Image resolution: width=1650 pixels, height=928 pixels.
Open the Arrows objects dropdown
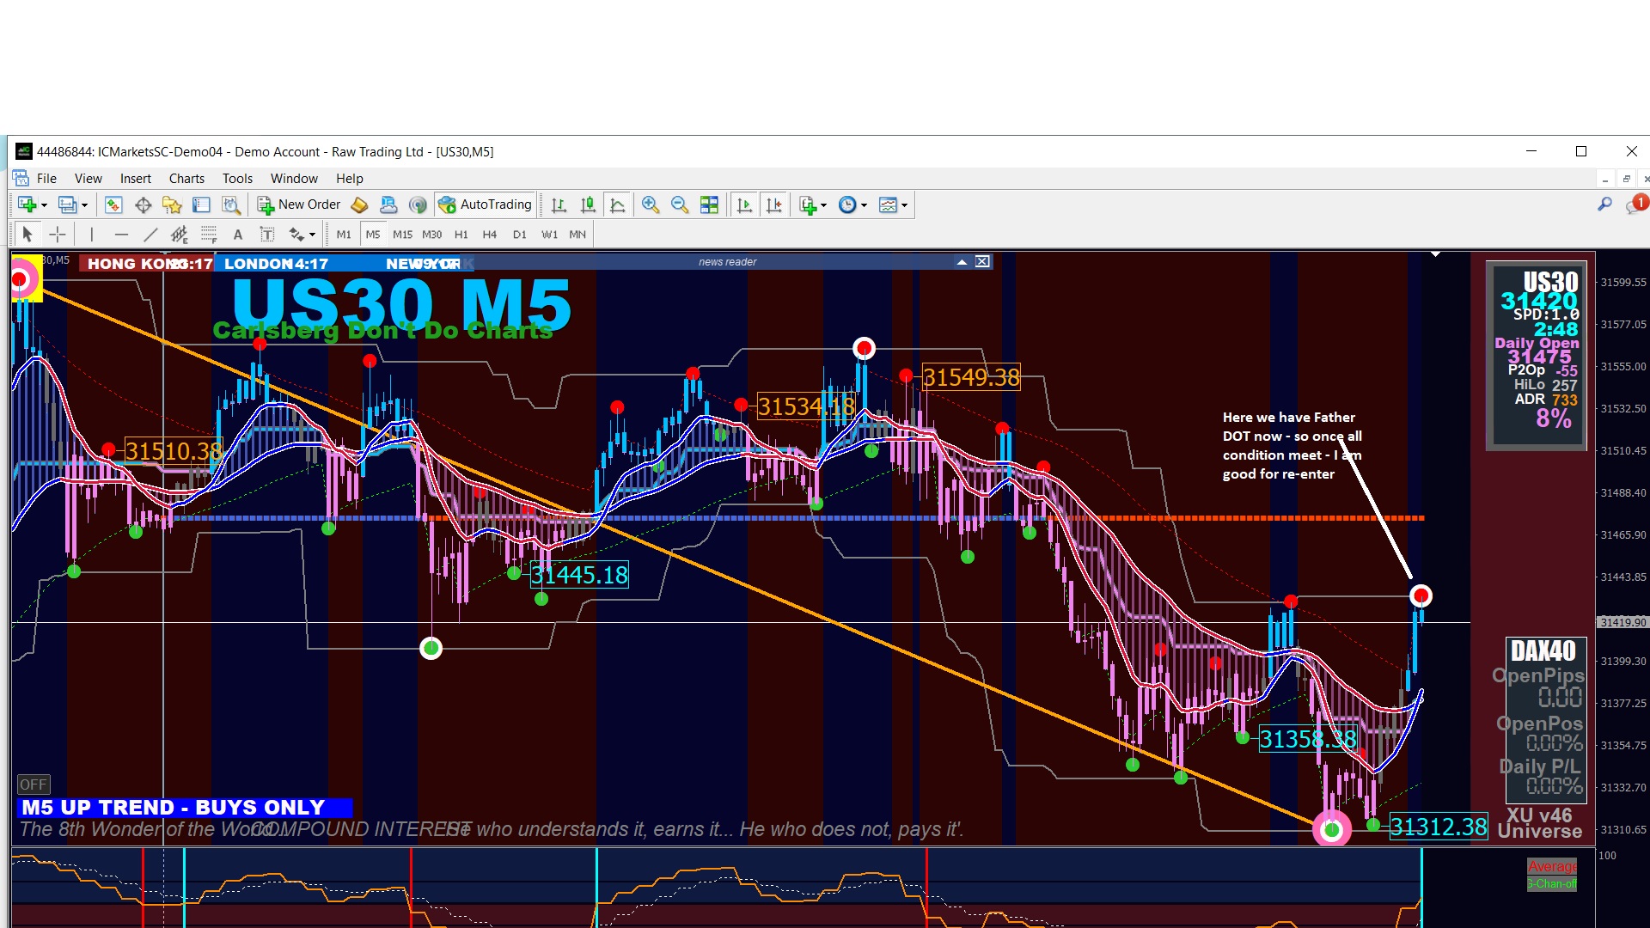pos(312,235)
